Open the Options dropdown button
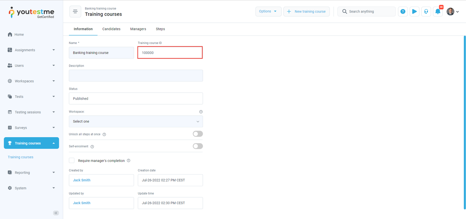Screen dimensions: 466x219 (268, 12)
